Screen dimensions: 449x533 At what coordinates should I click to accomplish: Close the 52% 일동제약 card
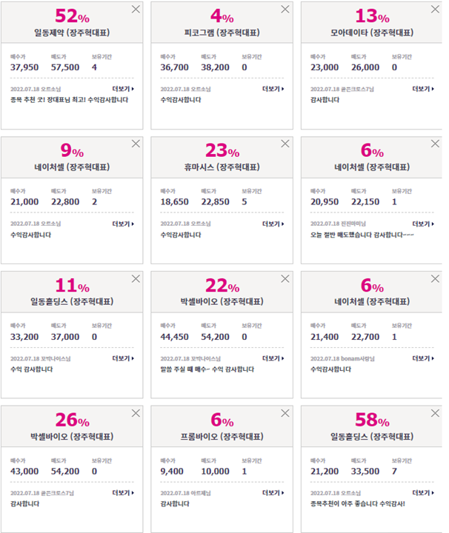click(x=136, y=9)
